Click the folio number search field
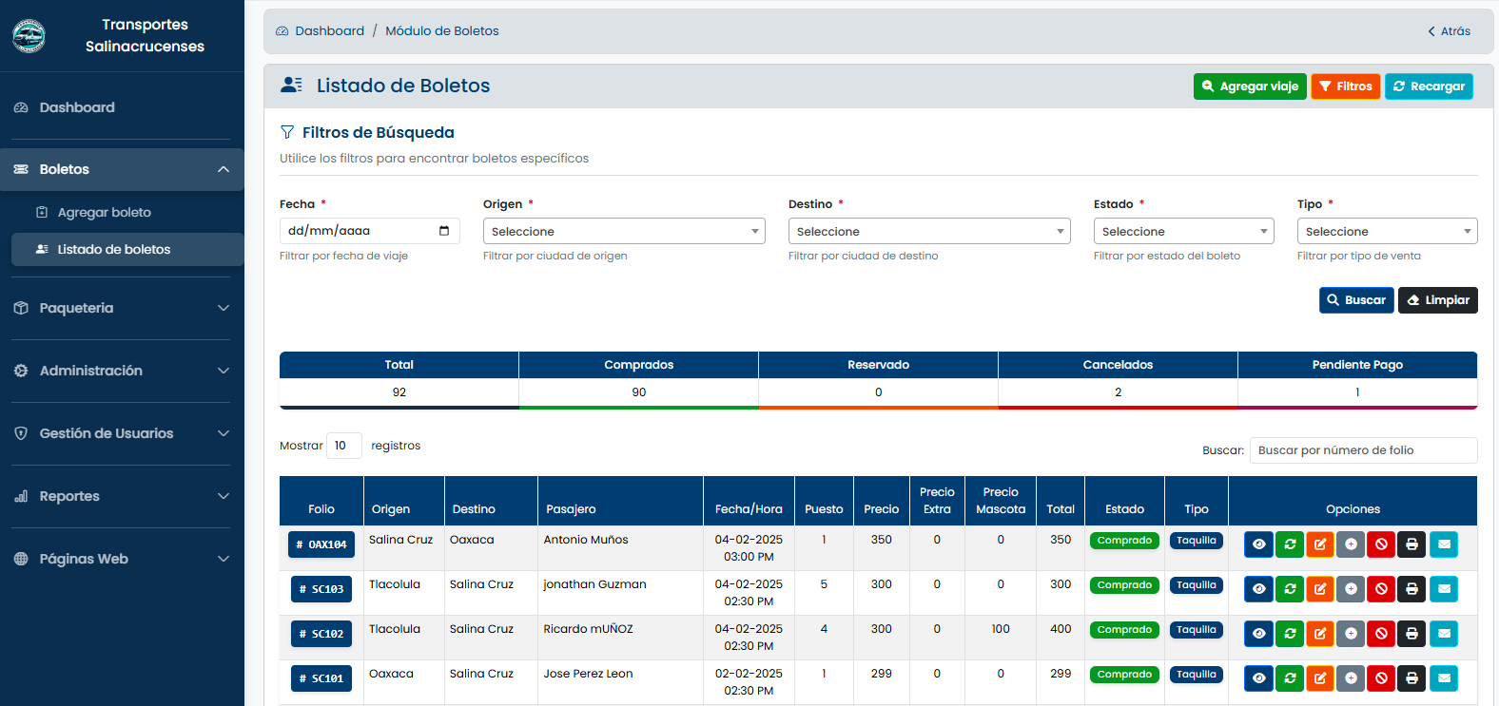 [1363, 450]
